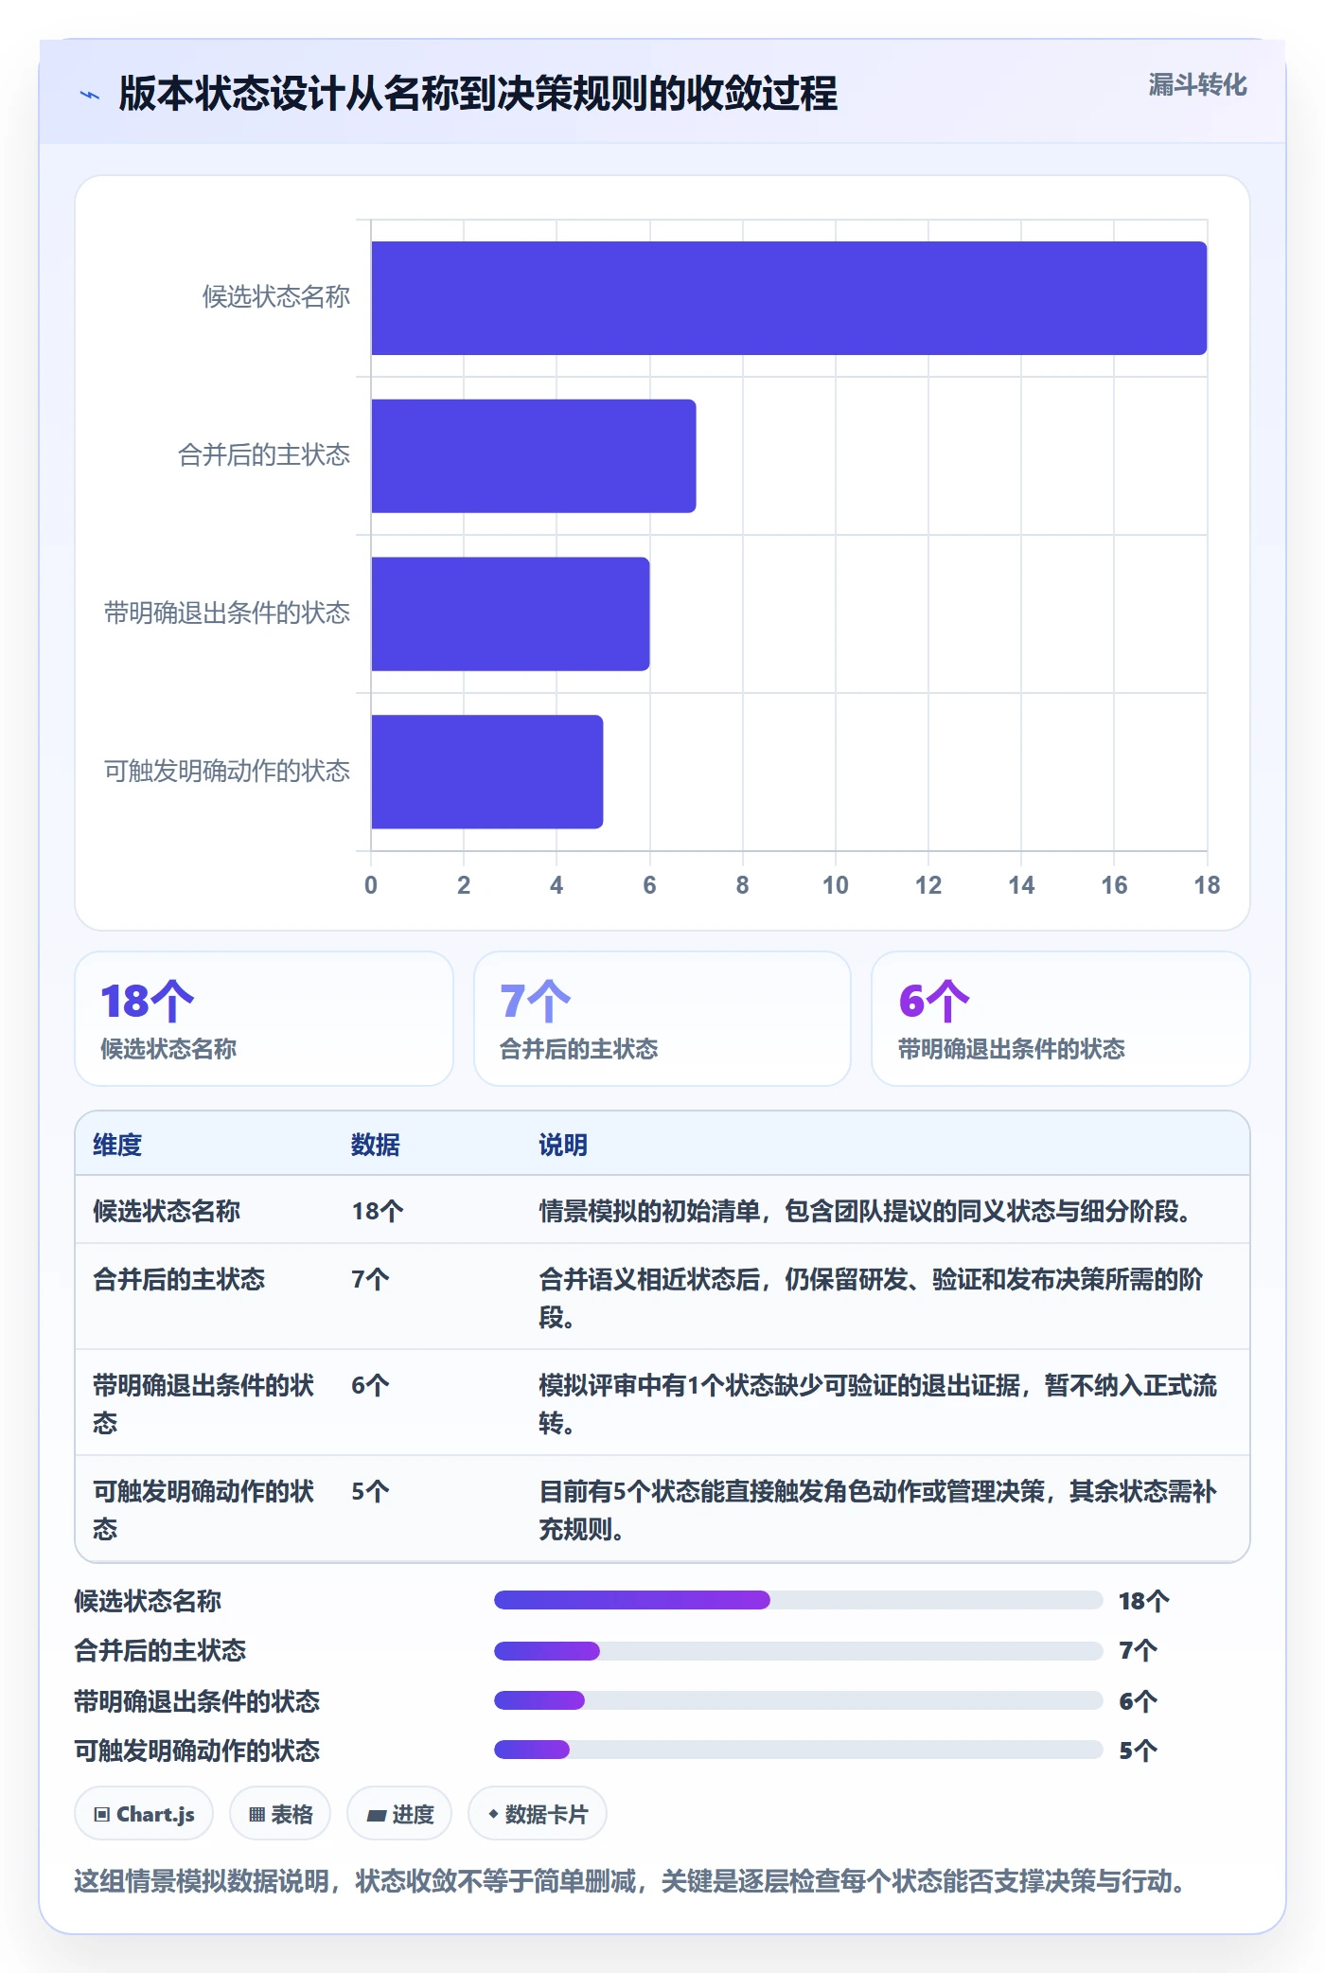This screenshot has height=1973, width=1325.
Task: Click the axis tick label 10
Action: tap(835, 885)
